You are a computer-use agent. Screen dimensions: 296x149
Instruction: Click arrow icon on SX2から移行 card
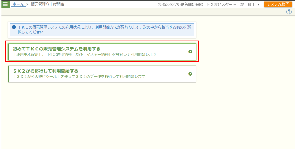tap(190, 74)
